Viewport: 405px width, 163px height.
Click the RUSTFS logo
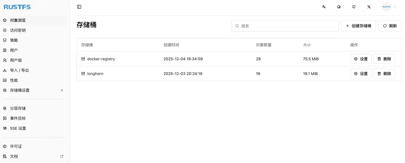coord(17,7)
